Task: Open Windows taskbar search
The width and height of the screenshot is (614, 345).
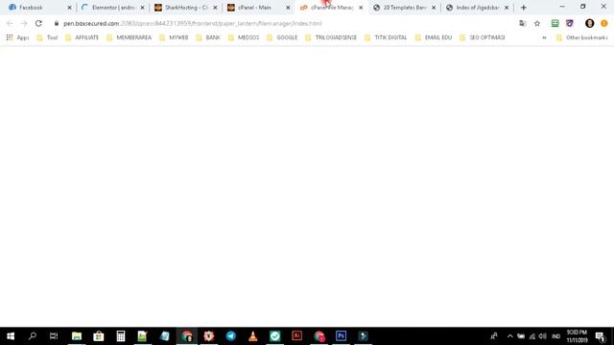Action: (33, 336)
